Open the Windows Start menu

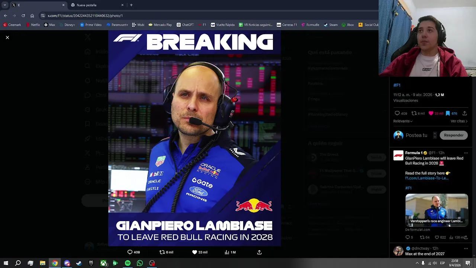(6, 263)
